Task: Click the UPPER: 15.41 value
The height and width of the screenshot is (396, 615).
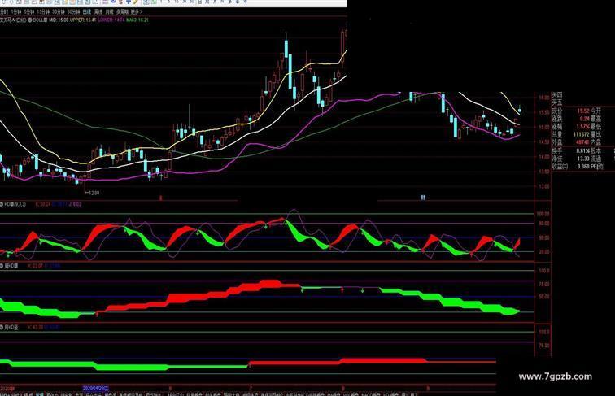Action: pos(83,20)
